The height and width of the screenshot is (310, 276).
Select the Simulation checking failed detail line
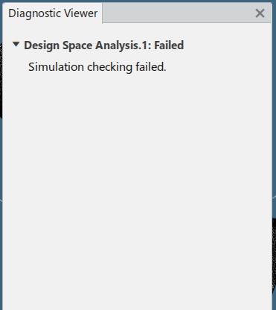point(97,67)
